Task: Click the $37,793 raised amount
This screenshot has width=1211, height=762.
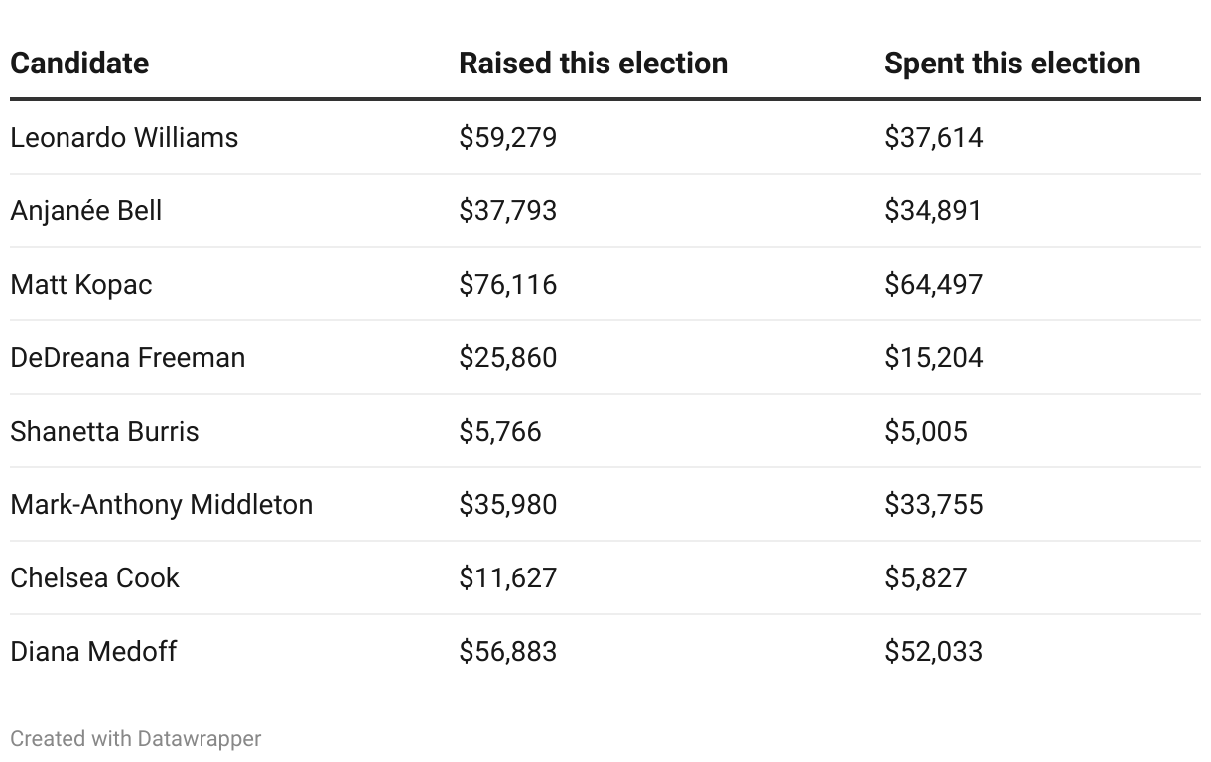Action: click(507, 210)
